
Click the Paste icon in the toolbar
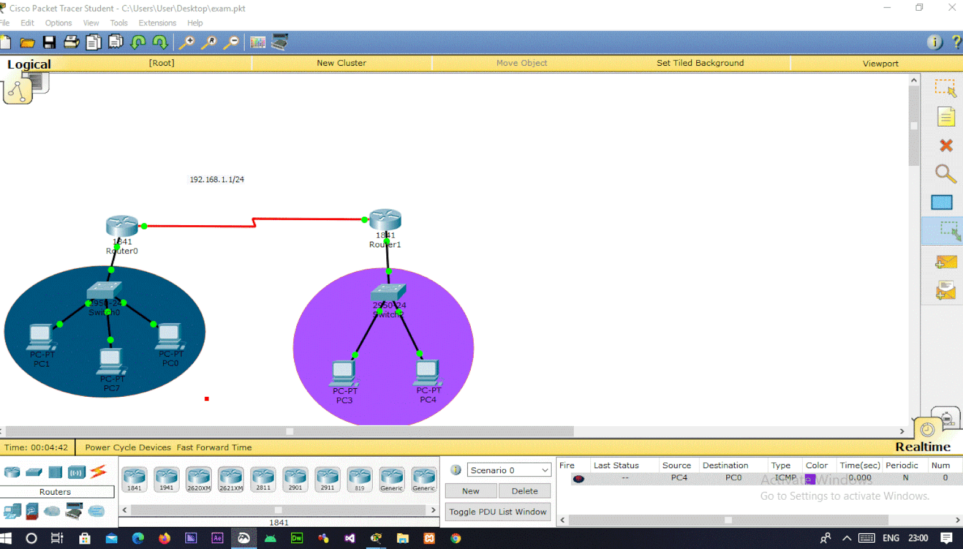116,42
